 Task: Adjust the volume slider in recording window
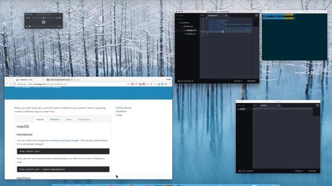pos(44,26)
